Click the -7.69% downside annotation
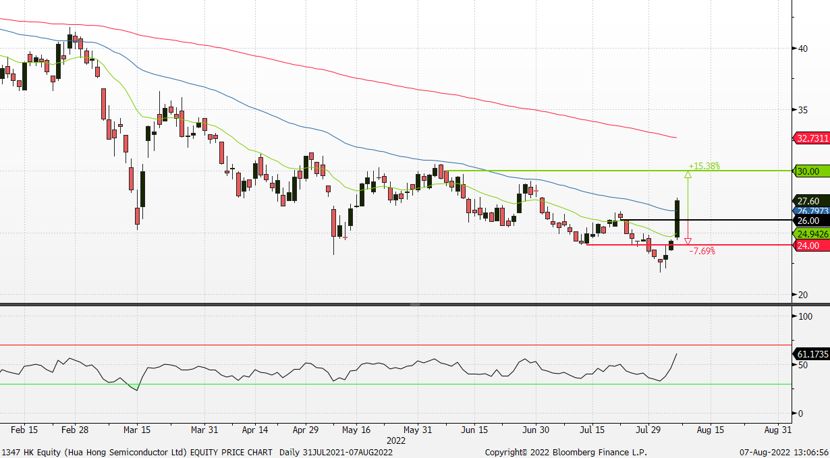The width and height of the screenshot is (830, 458). click(x=702, y=250)
